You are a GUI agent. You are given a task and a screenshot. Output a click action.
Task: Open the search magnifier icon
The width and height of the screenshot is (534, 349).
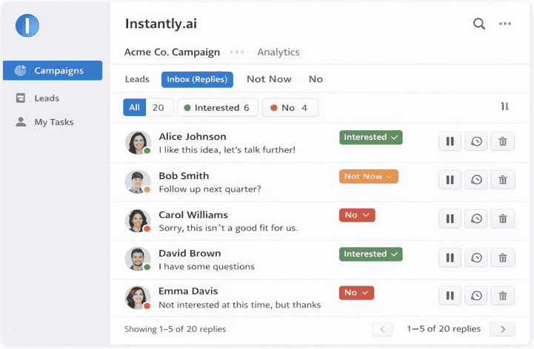(x=479, y=24)
